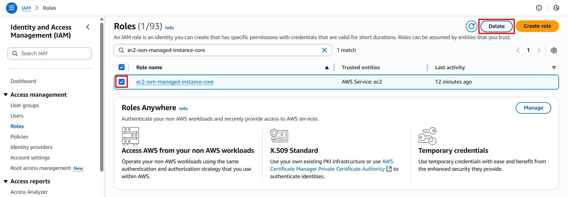
Task: Go to previous page of roles
Action: coord(518,50)
